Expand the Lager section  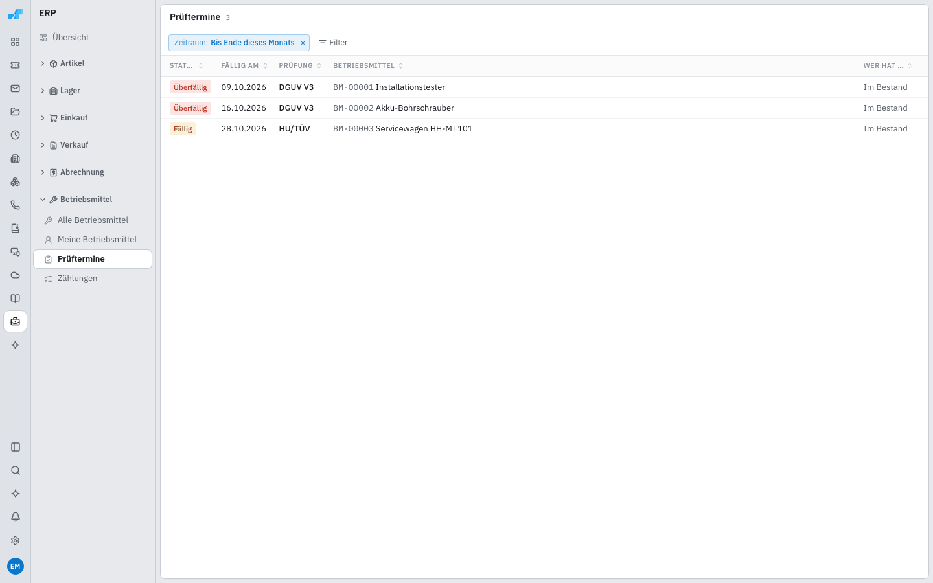click(93, 91)
